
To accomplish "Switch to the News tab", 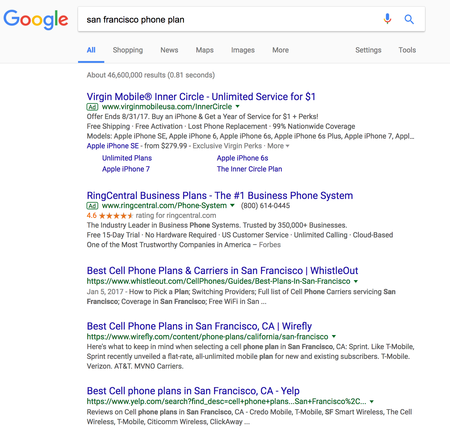I will pos(169,50).
